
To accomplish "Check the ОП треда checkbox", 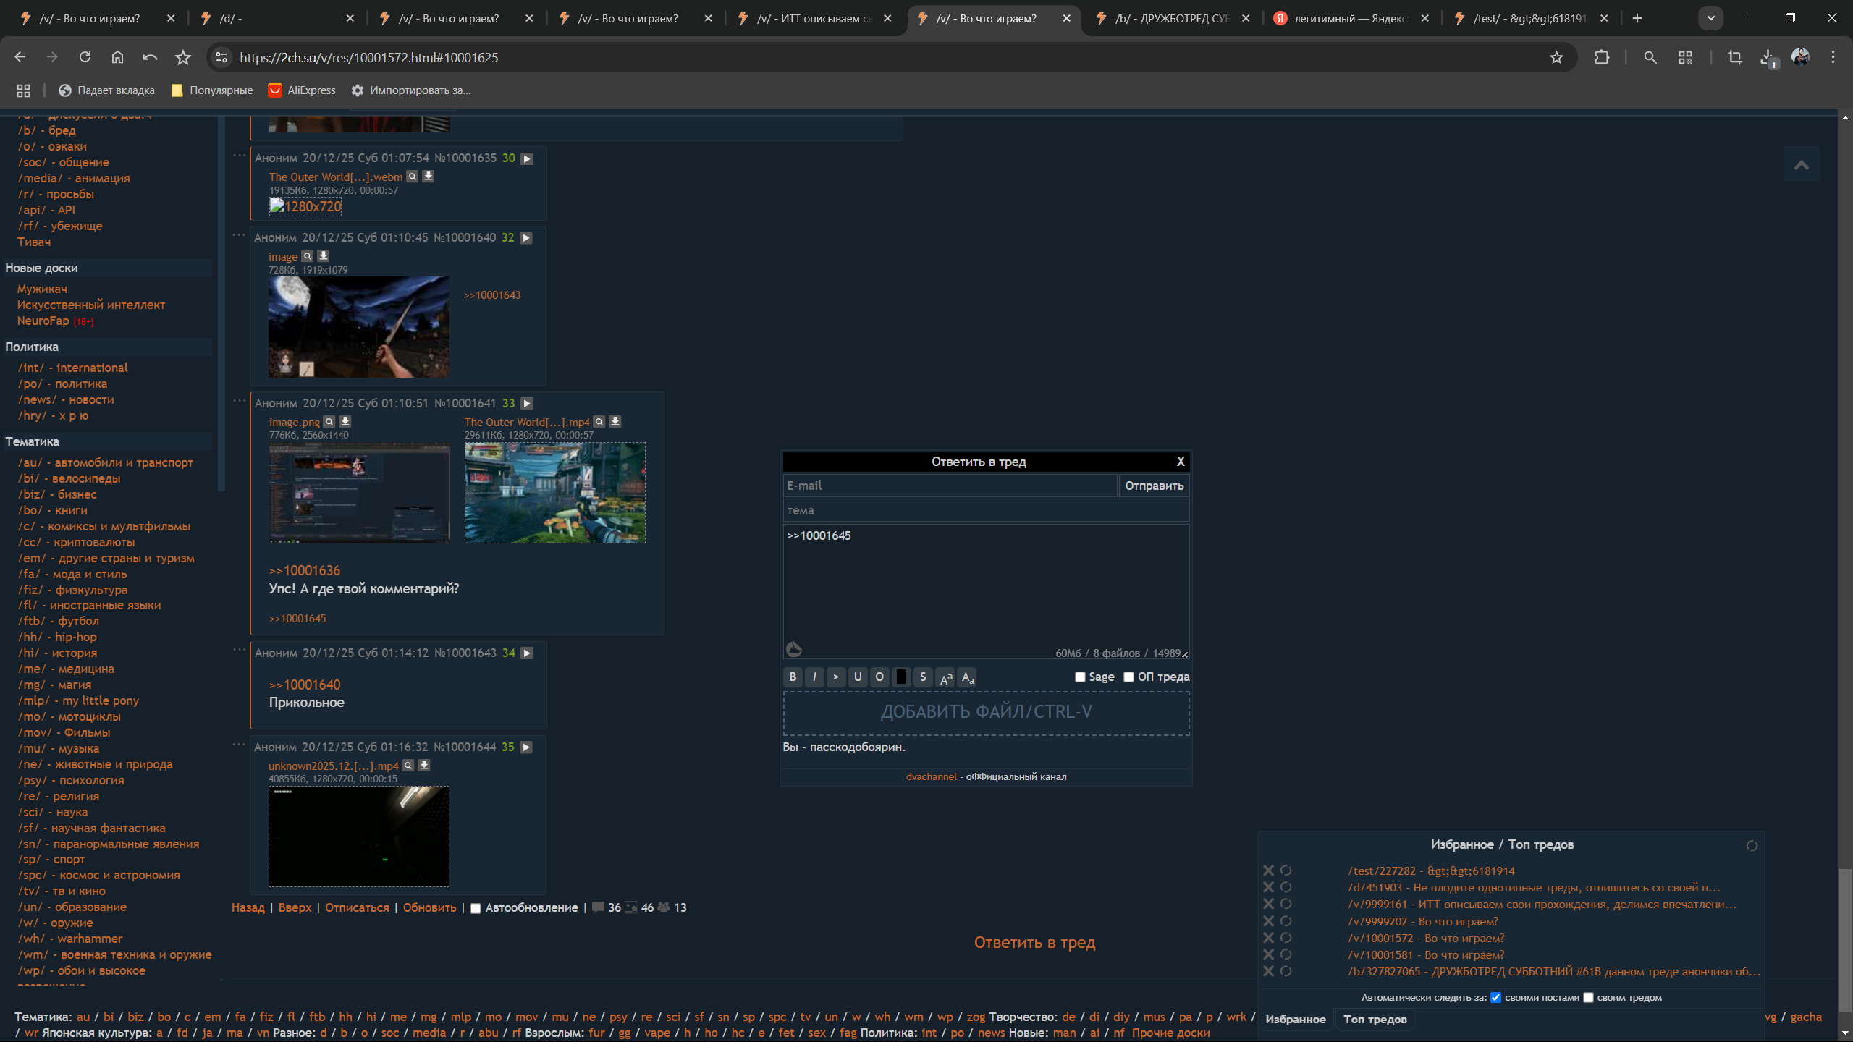I will point(1128,677).
